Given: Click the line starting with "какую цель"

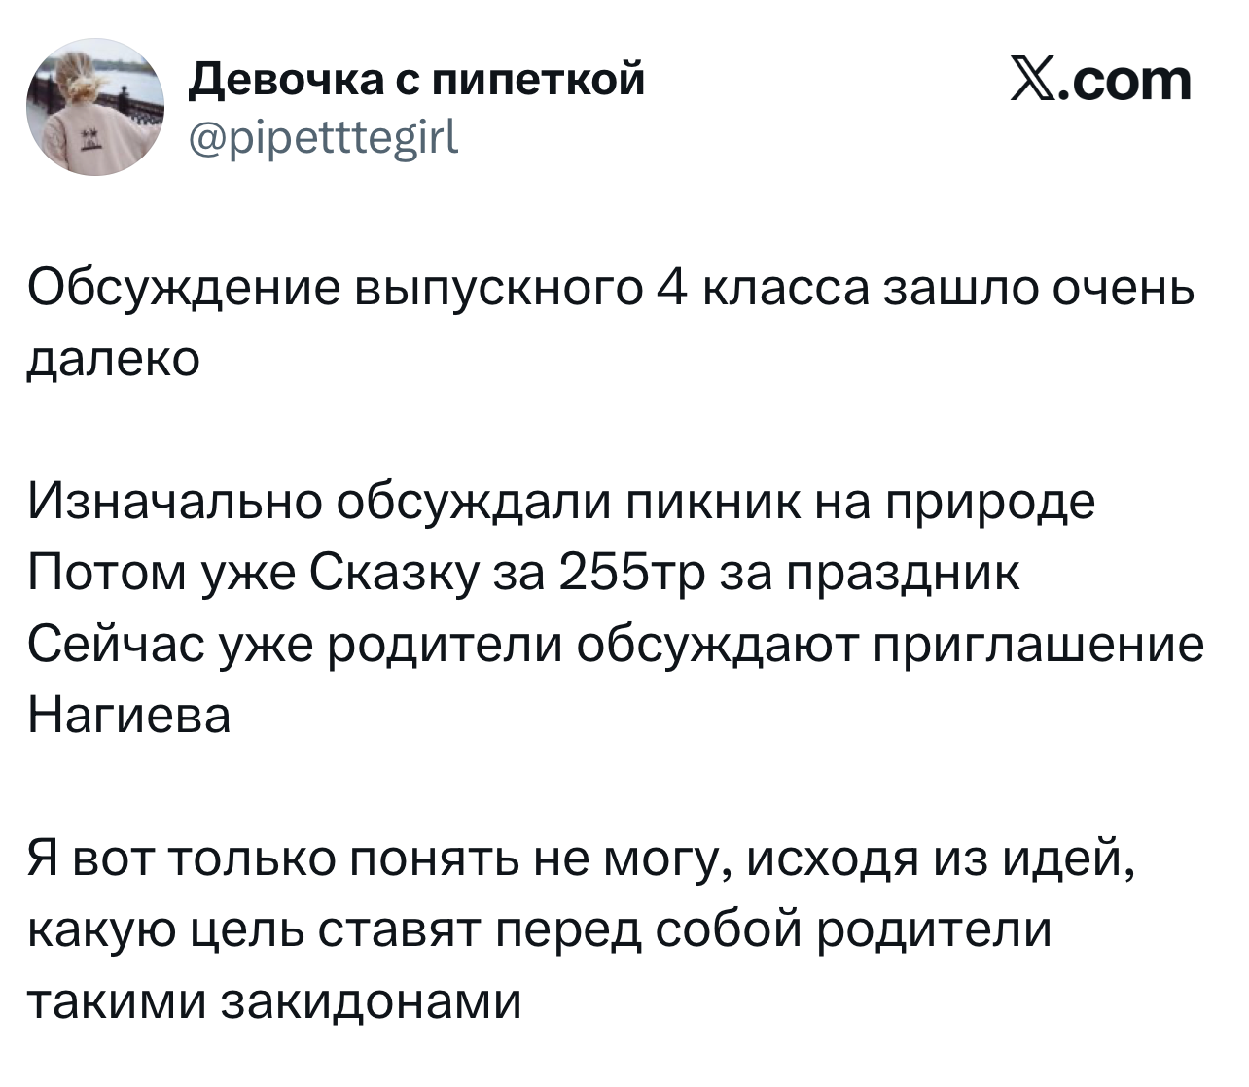Looking at the screenshot, I should tap(538, 929).
